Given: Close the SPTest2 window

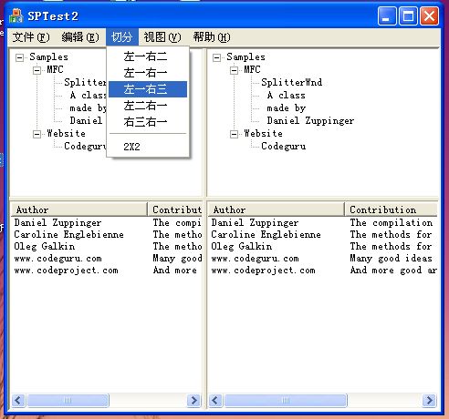Looking at the screenshot, I should (x=429, y=16).
